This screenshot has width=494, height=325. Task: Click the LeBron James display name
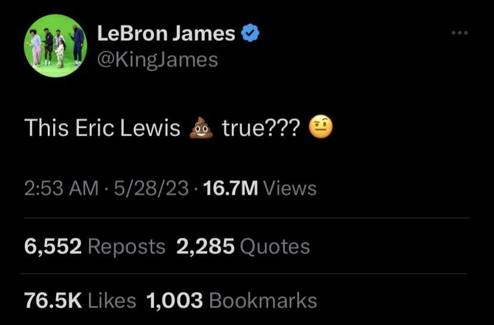click(166, 34)
